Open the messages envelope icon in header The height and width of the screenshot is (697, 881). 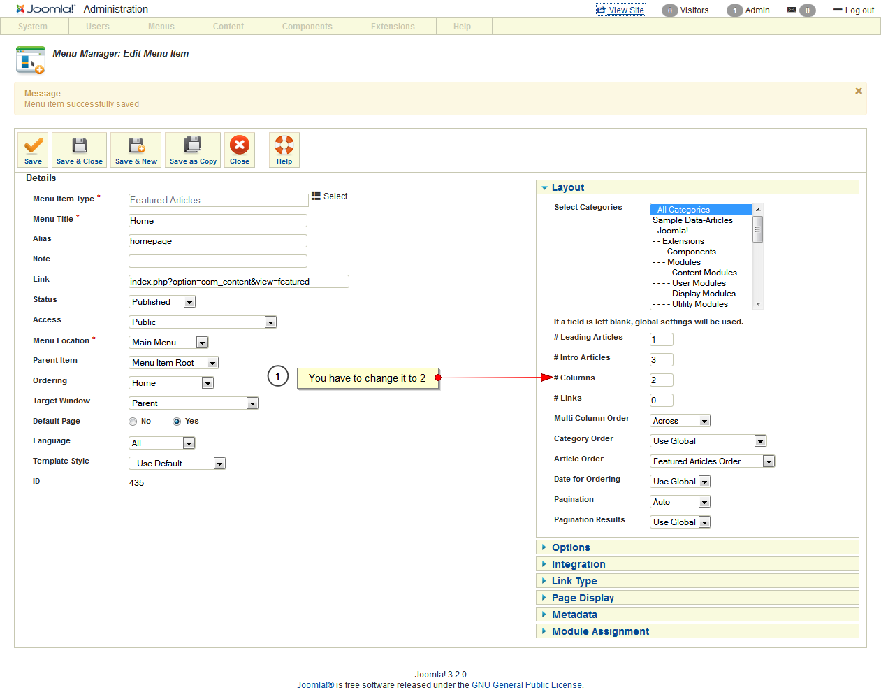(x=792, y=10)
